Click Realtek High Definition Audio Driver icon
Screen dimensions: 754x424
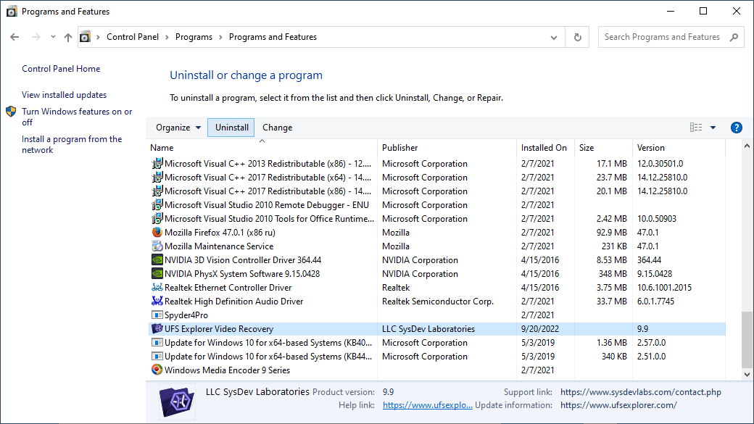click(x=157, y=302)
